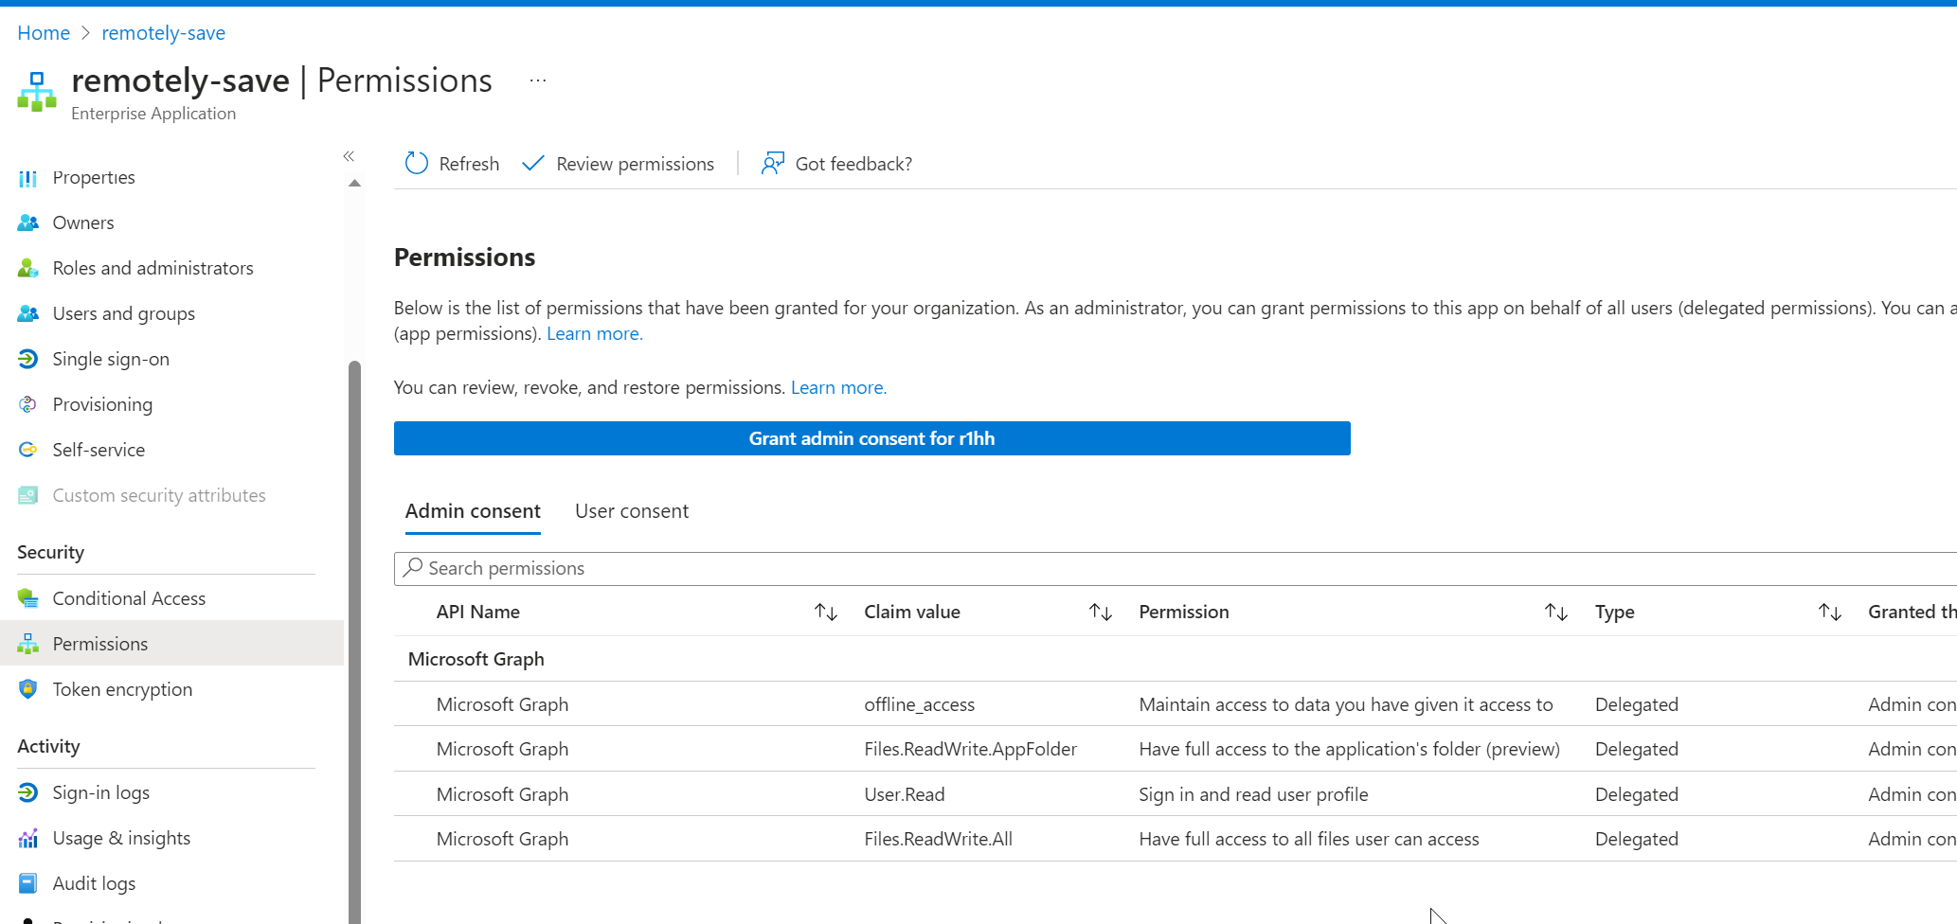
Task: Open the Got feedback form
Action: pyautogui.click(x=836, y=163)
